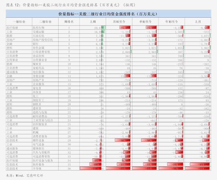This screenshot has width=217, height=180.
Task: Click the source note 来源：Wind、艾德研究部
Action: pos(25,175)
